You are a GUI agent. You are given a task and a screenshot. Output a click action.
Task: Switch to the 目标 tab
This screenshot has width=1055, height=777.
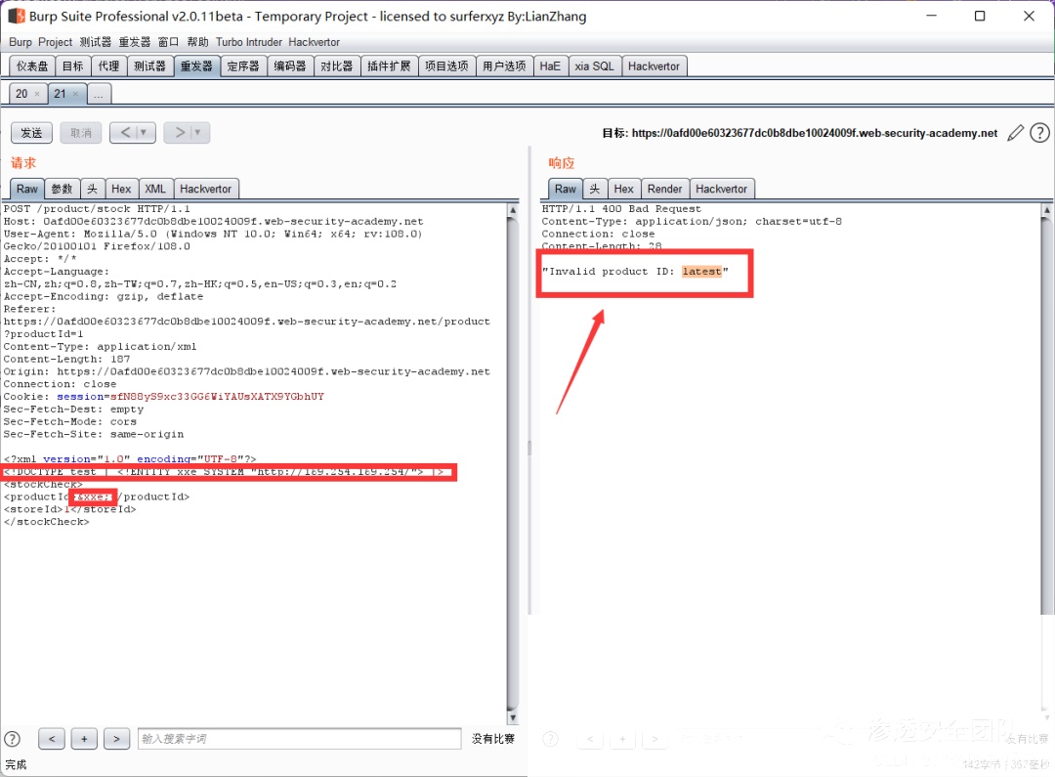point(72,66)
